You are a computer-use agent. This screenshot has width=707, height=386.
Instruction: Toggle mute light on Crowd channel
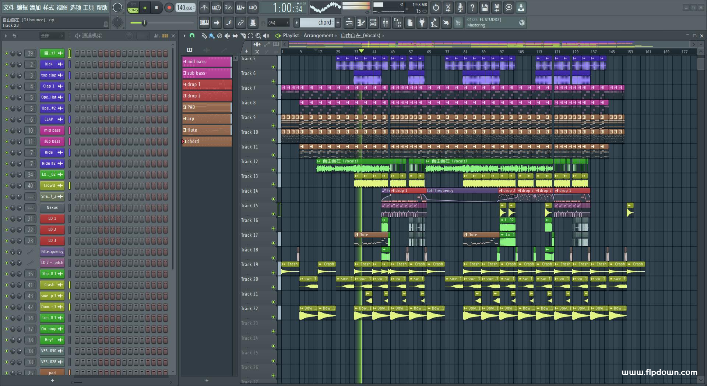coord(6,186)
